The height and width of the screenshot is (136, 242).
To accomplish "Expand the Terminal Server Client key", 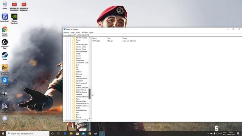I will click(x=72, y=104).
